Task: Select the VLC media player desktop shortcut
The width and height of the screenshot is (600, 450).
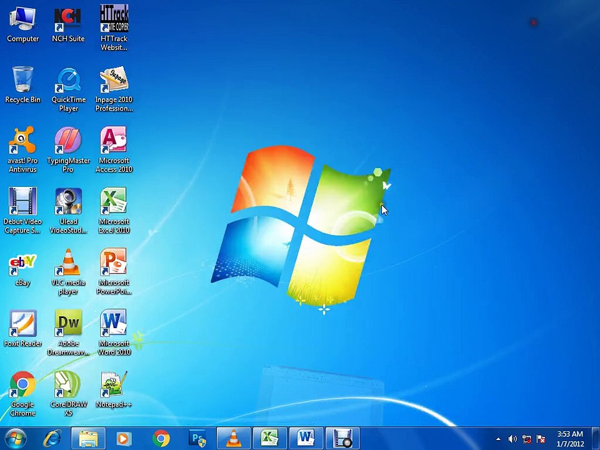Action: (68, 272)
